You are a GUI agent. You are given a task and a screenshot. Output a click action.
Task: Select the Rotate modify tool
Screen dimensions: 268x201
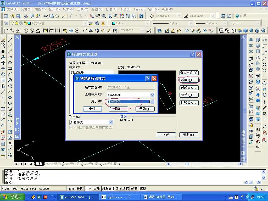coord(3,75)
